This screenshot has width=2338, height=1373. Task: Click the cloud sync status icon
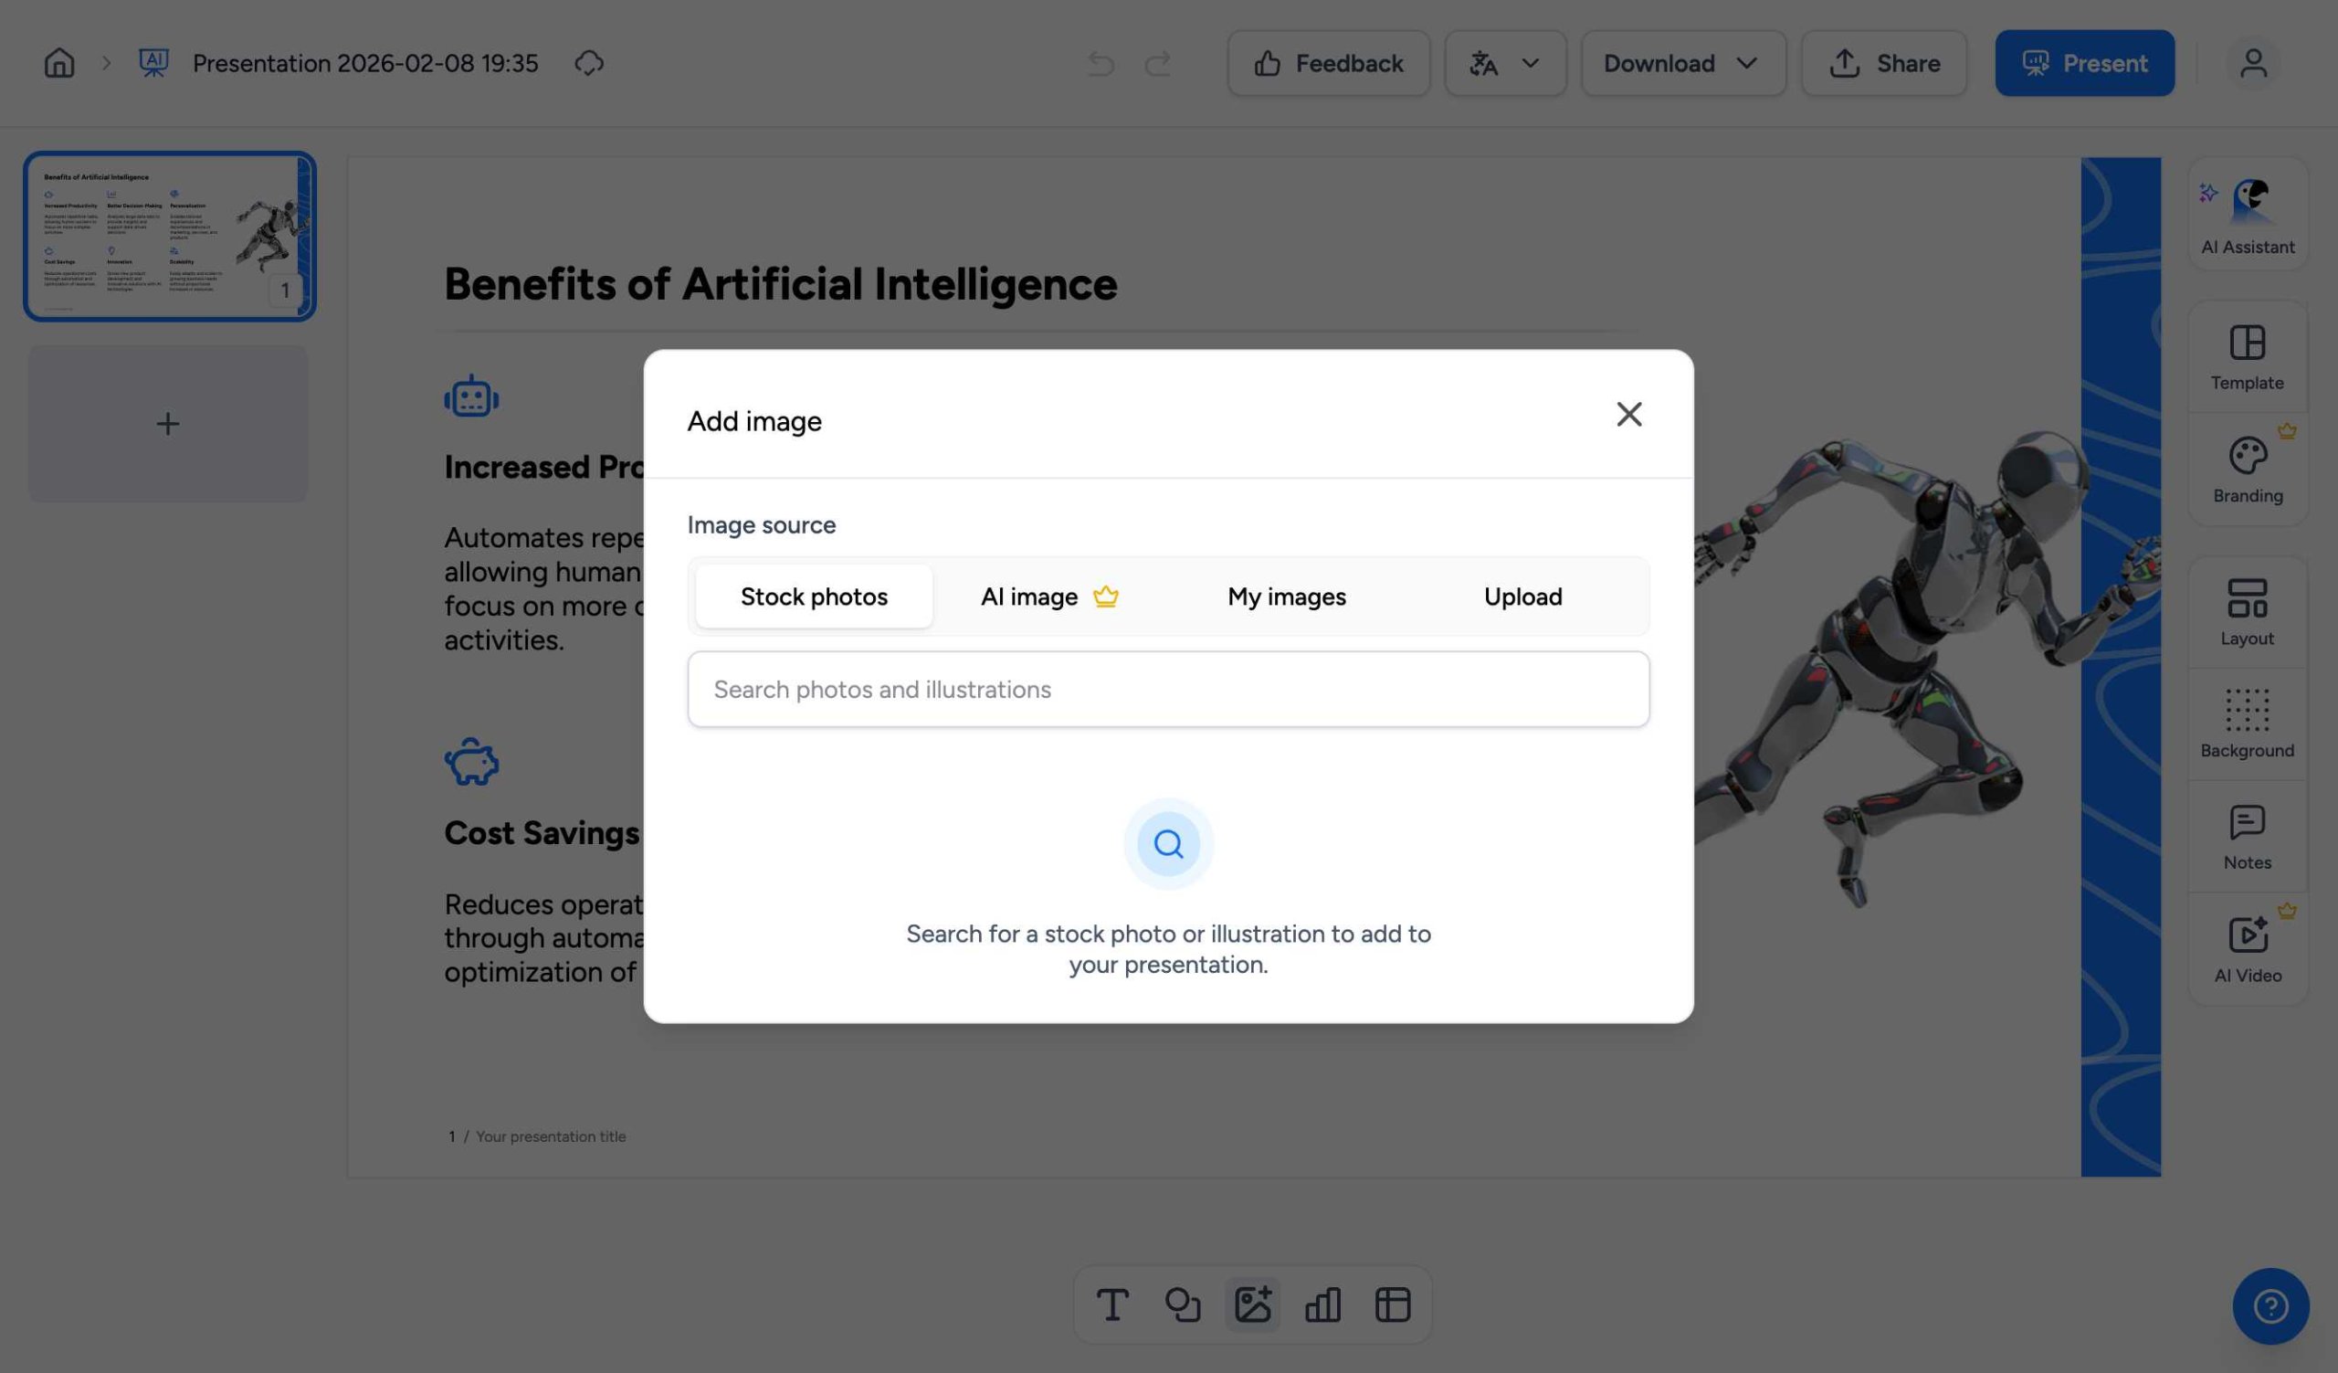coord(588,63)
